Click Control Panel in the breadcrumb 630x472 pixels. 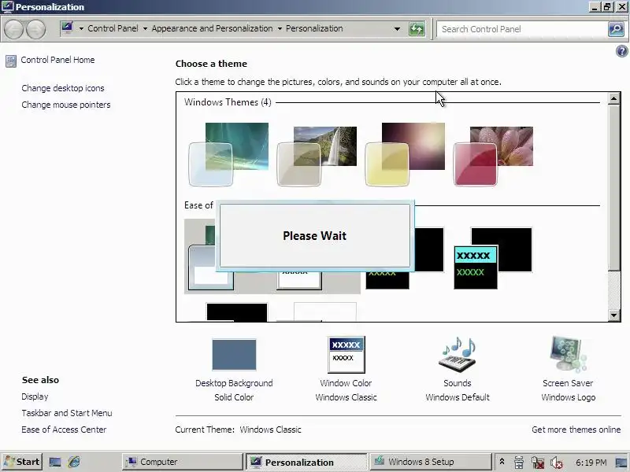click(113, 28)
